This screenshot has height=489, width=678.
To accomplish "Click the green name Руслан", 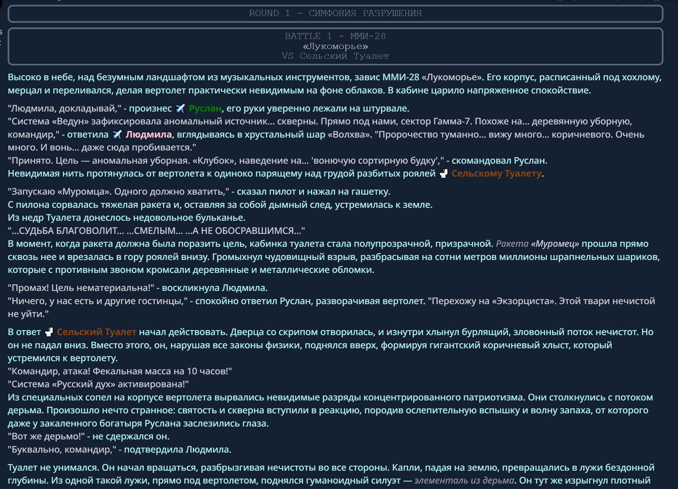I will [205, 108].
